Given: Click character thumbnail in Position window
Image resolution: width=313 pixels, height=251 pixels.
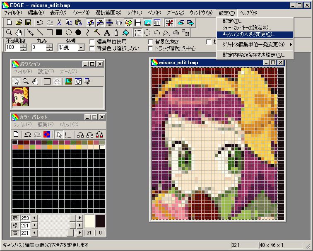Looking at the screenshot, I should tap(20, 97).
